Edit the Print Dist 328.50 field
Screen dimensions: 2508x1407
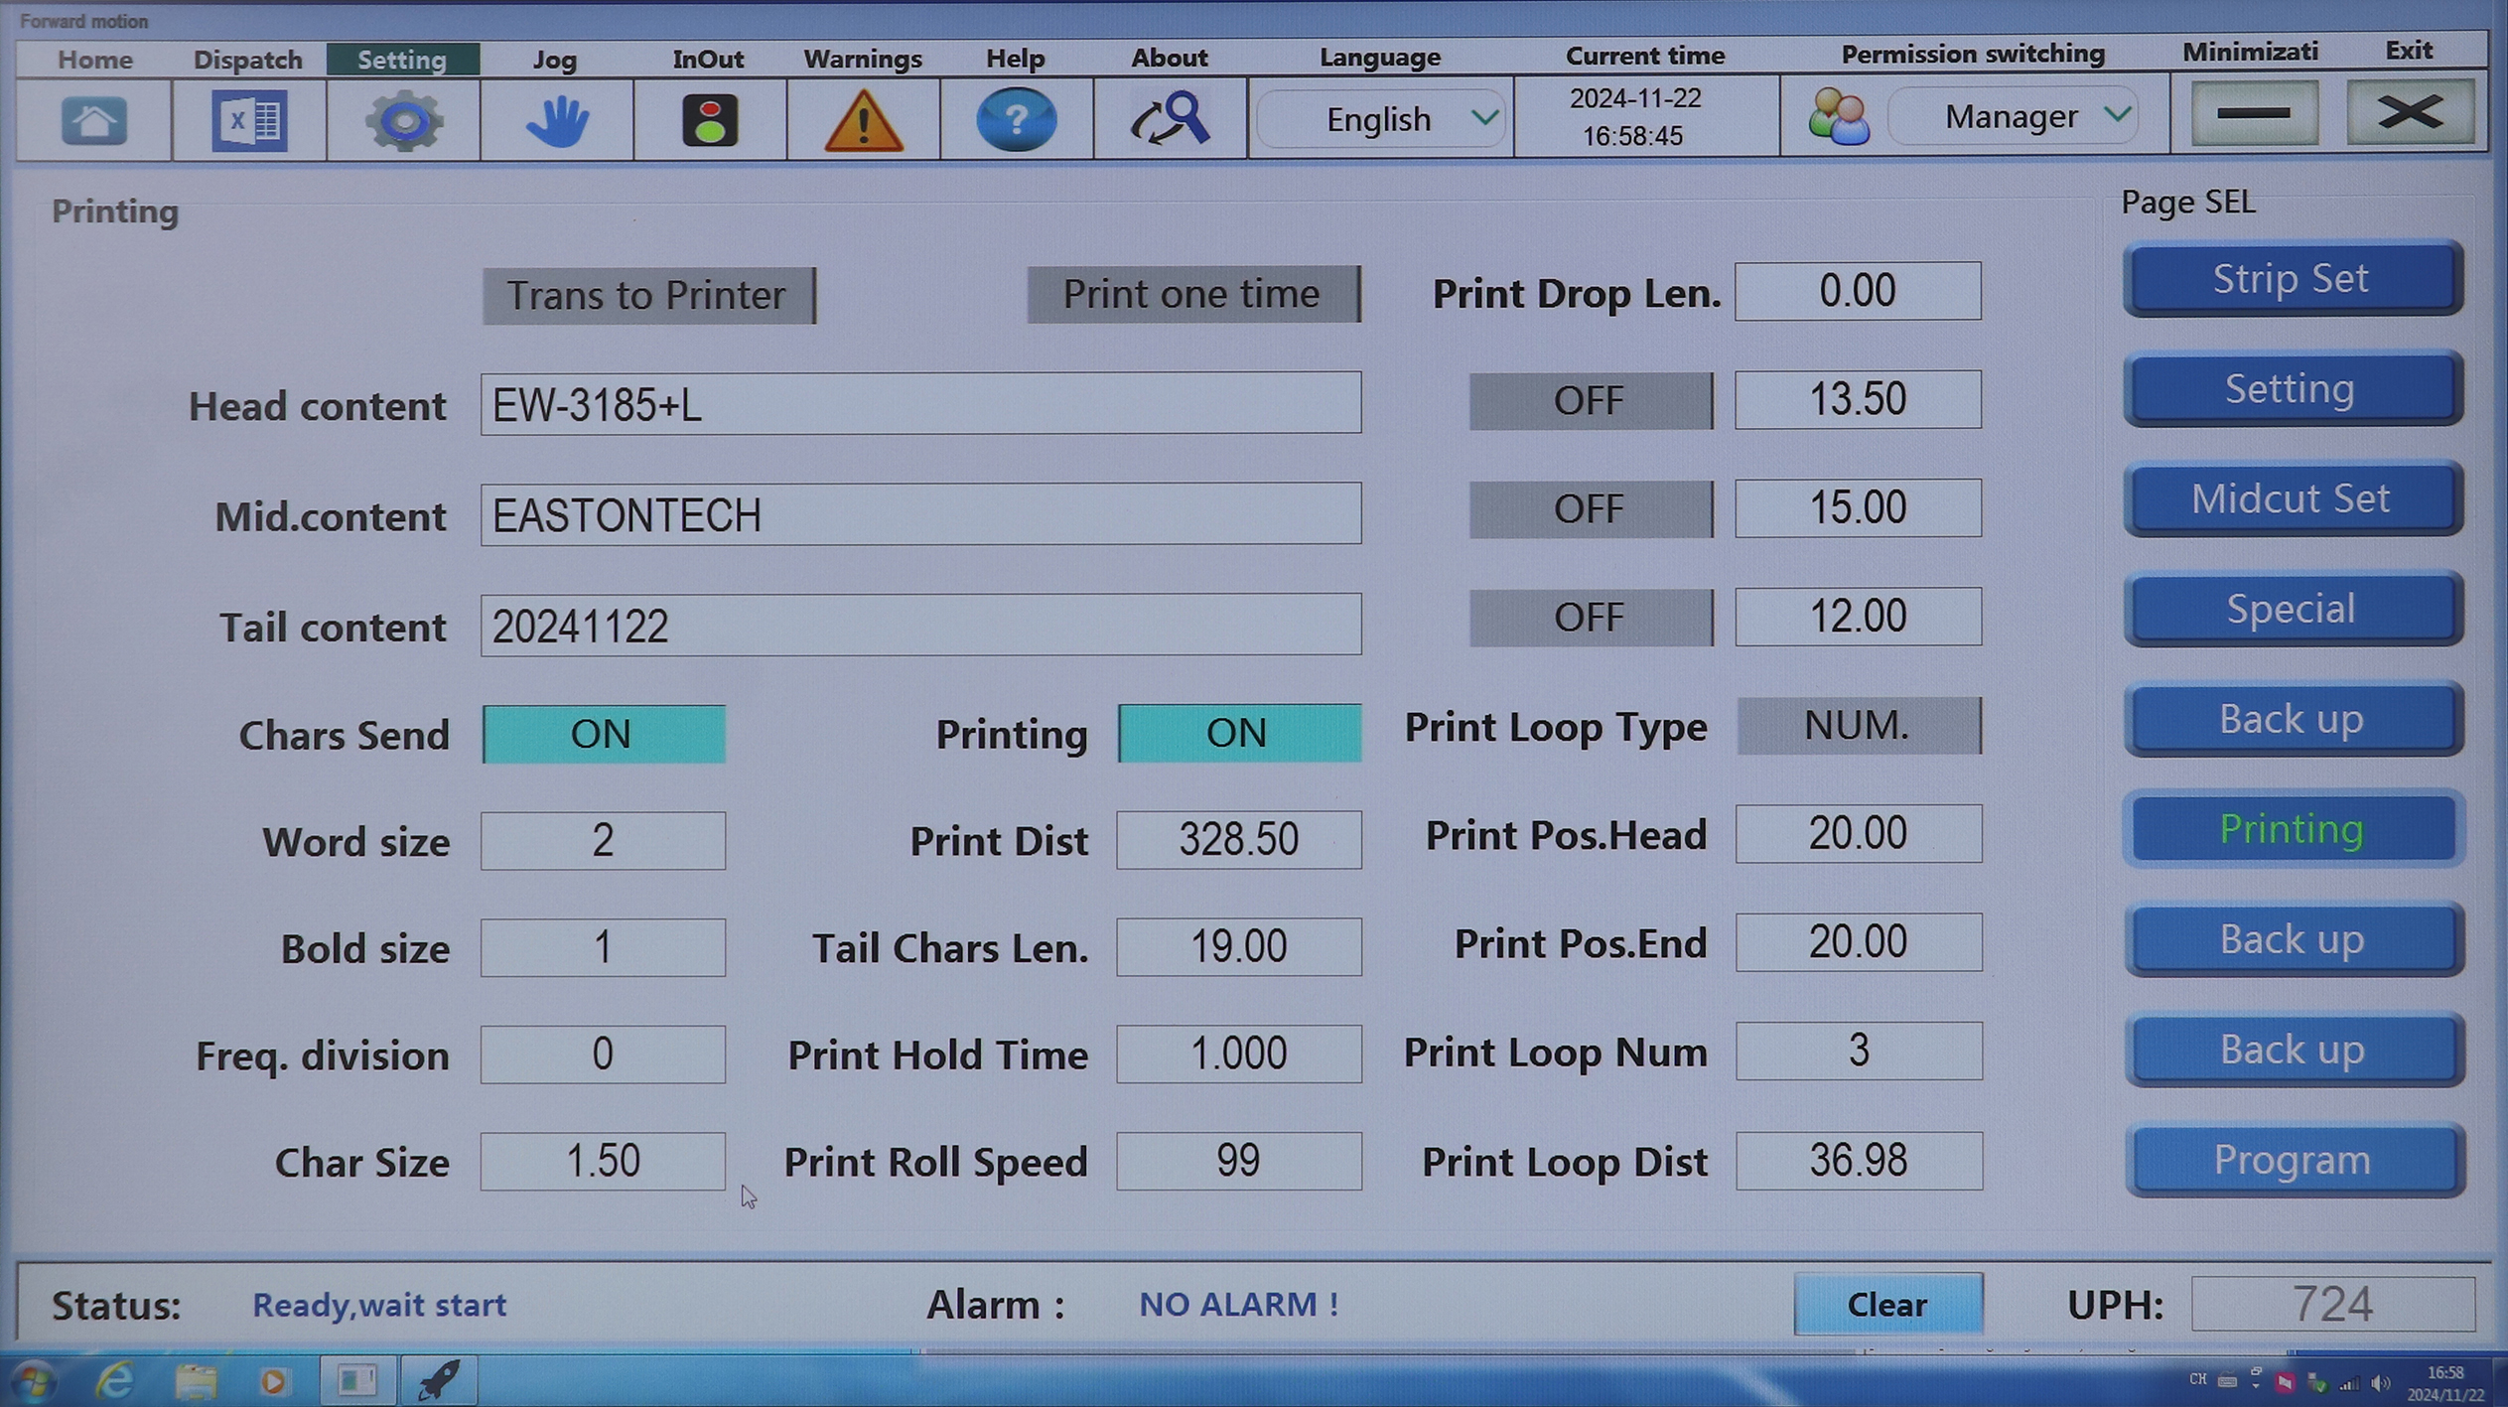coord(1239,840)
